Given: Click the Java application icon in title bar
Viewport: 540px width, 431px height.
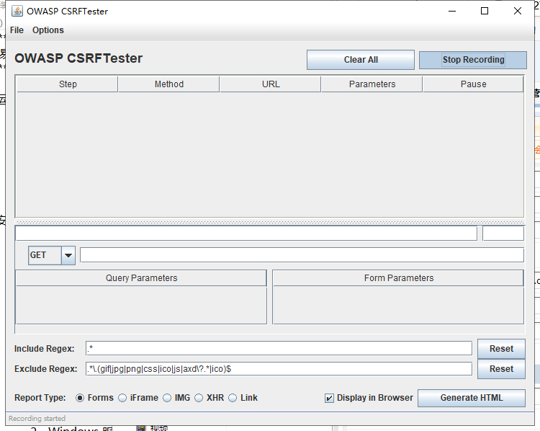Looking at the screenshot, I should click(17, 11).
